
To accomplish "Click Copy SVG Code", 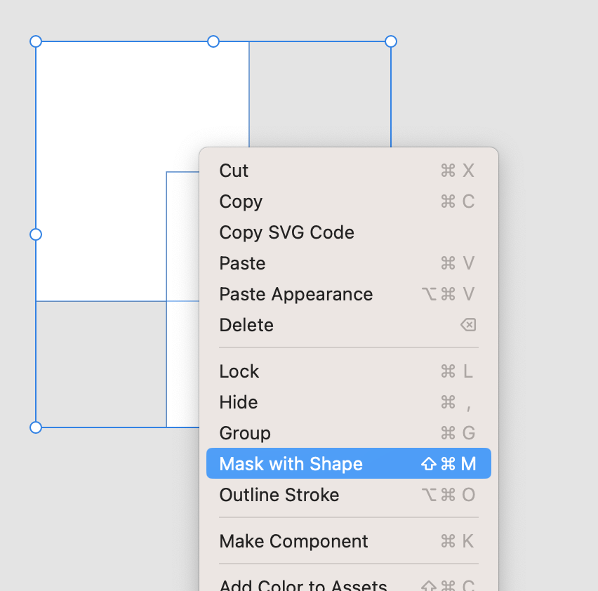I will pos(286,232).
